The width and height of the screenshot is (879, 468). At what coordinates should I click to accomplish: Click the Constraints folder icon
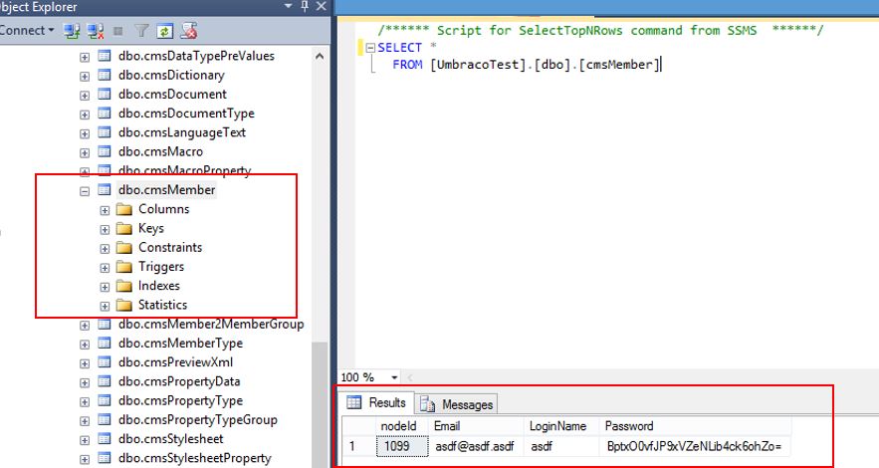[x=123, y=248]
